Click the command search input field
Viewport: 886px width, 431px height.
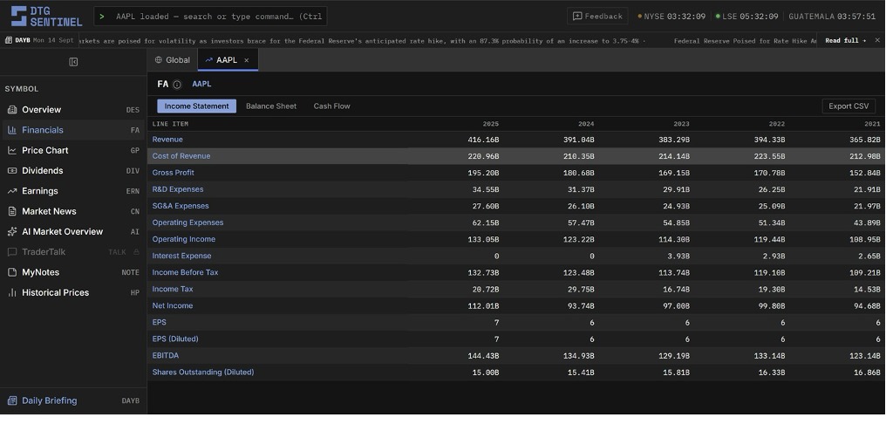pyautogui.click(x=210, y=17)
